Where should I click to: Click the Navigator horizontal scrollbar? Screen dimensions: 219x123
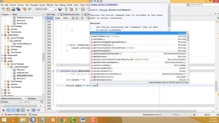point(21,106)
